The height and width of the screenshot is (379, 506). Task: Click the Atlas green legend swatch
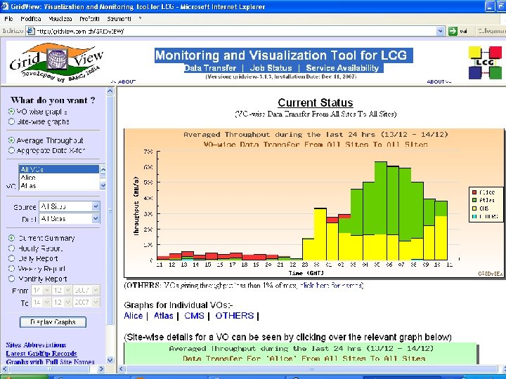coord(474,200)
